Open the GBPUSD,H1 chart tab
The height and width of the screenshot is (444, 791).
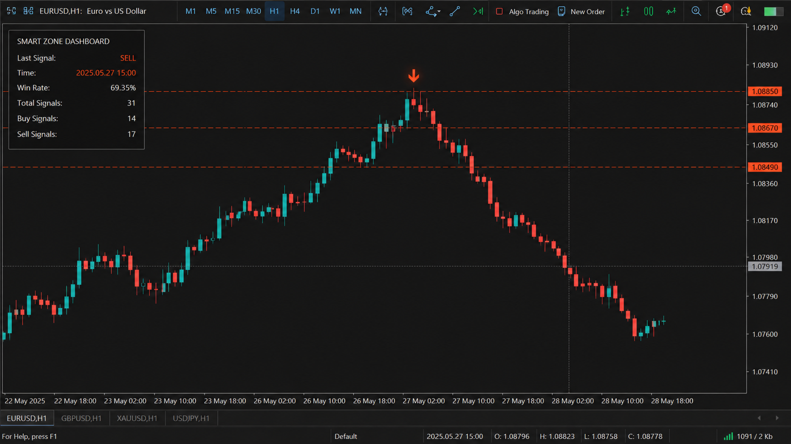click(81, 418)
